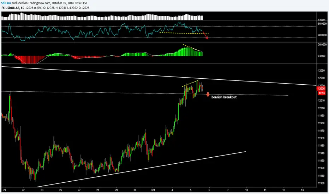Select the October 05, 2016 08:40 EST timestamp

tap(70, 3)
